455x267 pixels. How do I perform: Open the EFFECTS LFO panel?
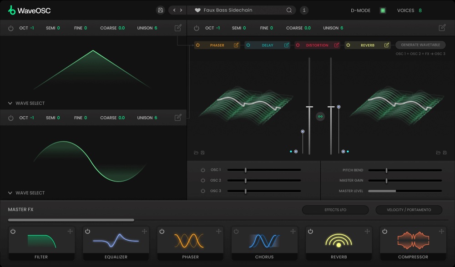pos(335,210)
